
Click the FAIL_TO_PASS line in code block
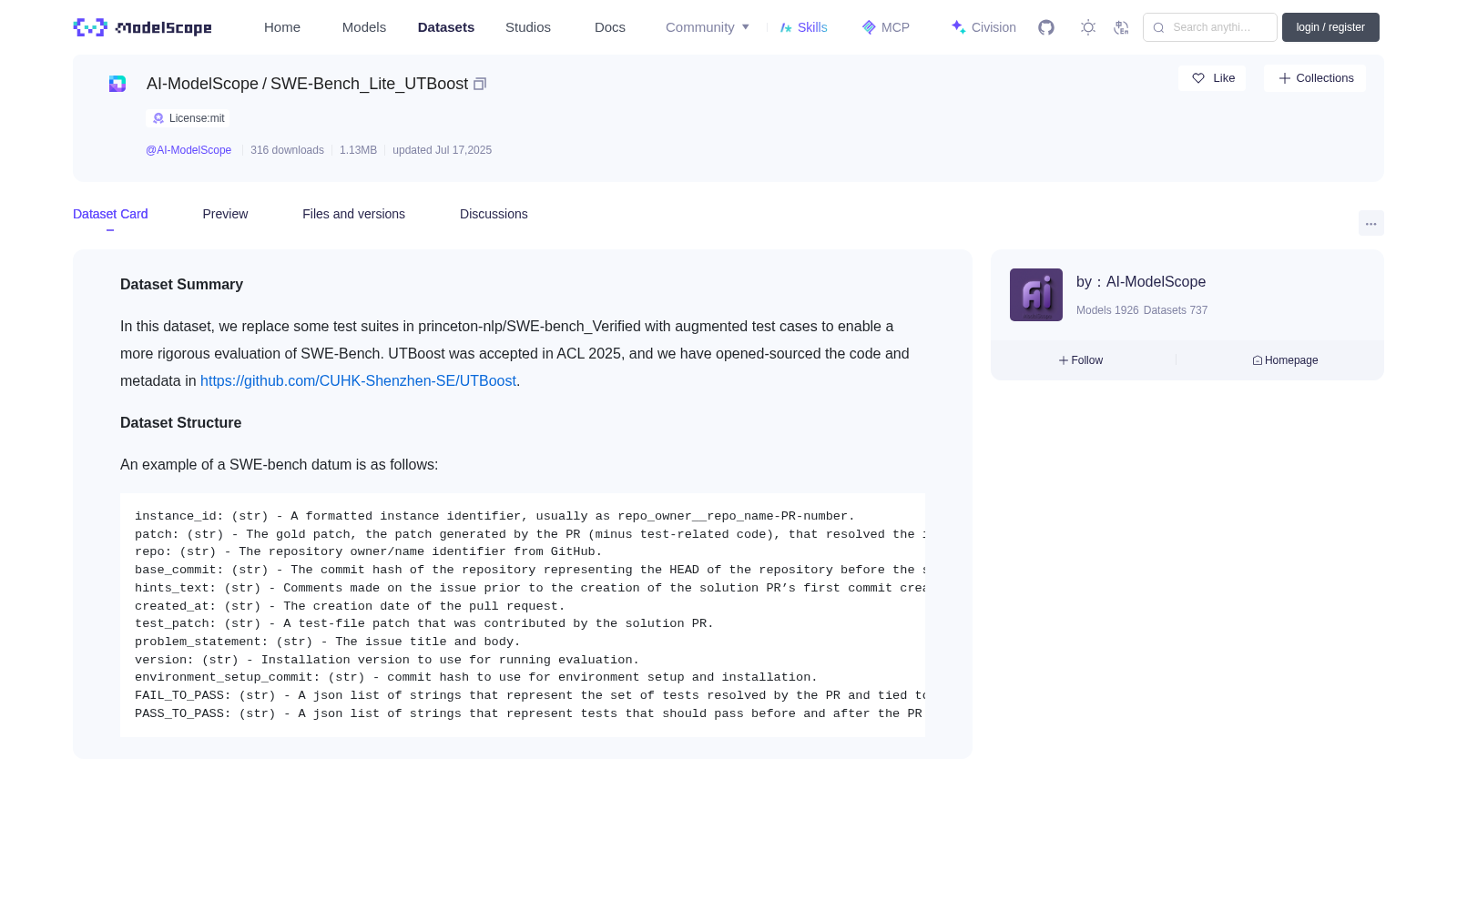coord(530,695)
